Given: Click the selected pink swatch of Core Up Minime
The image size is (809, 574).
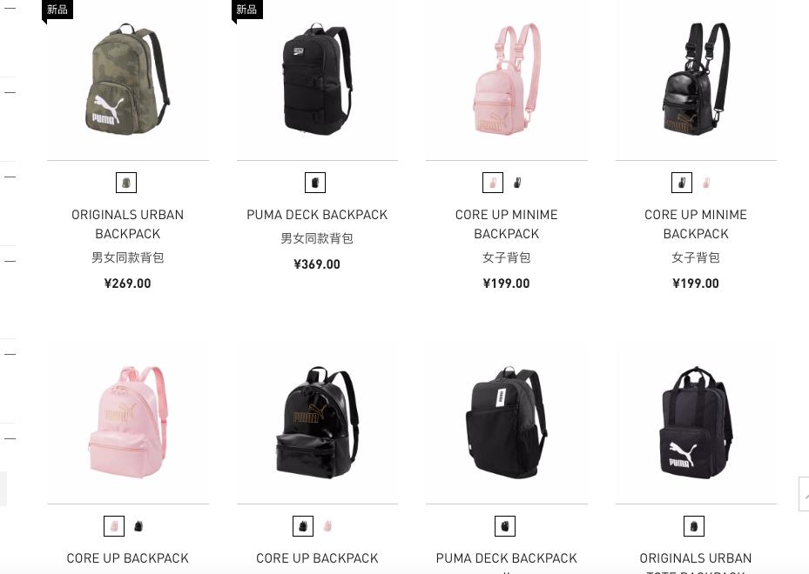Looking at the screenshot, I should pyautogui.click(x=493, y=183).
